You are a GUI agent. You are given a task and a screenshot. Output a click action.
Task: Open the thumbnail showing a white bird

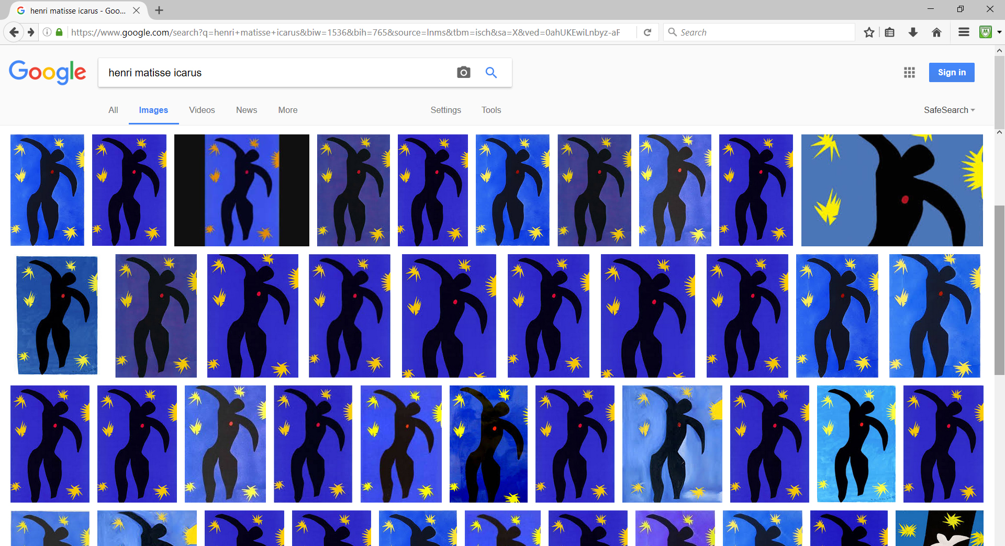click(940, 528)
